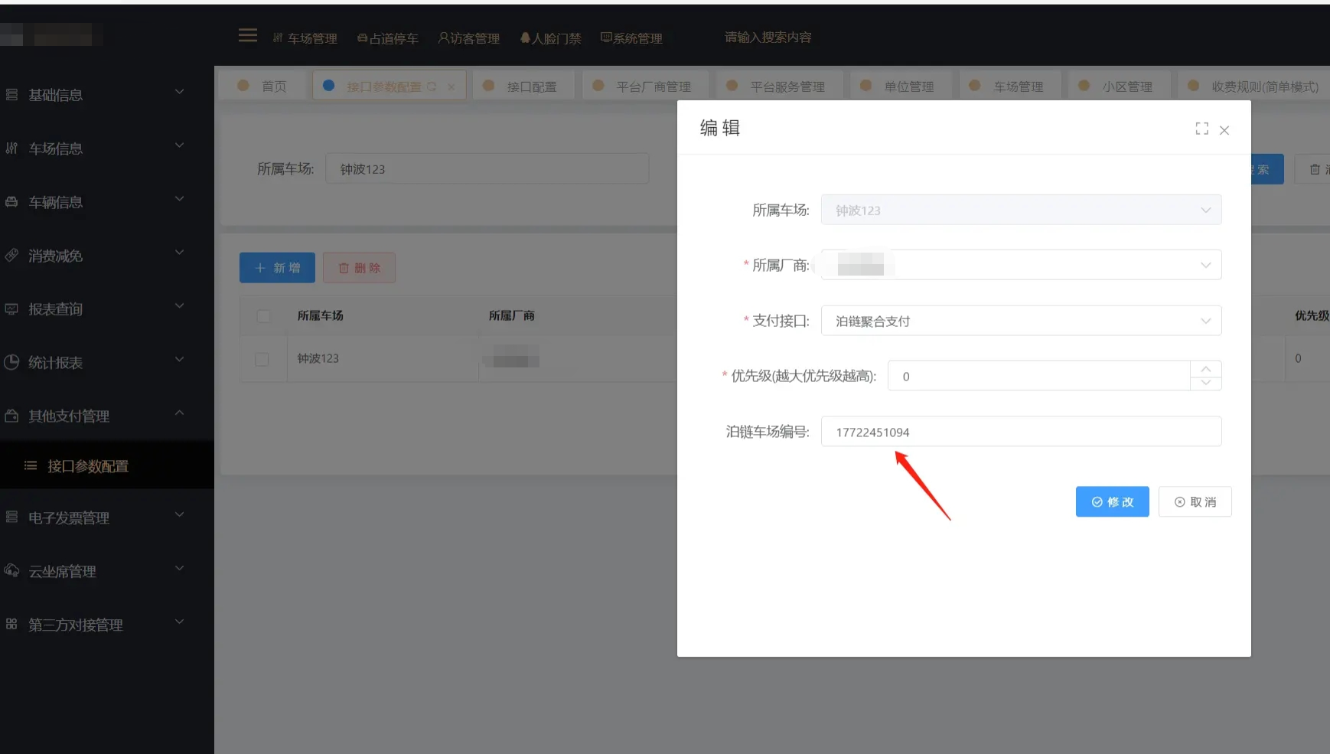Decrease priority with the down stepper arrow
Image resolution: width=1330 pixels, height=754 pixels.
(x=1206, y=383)
